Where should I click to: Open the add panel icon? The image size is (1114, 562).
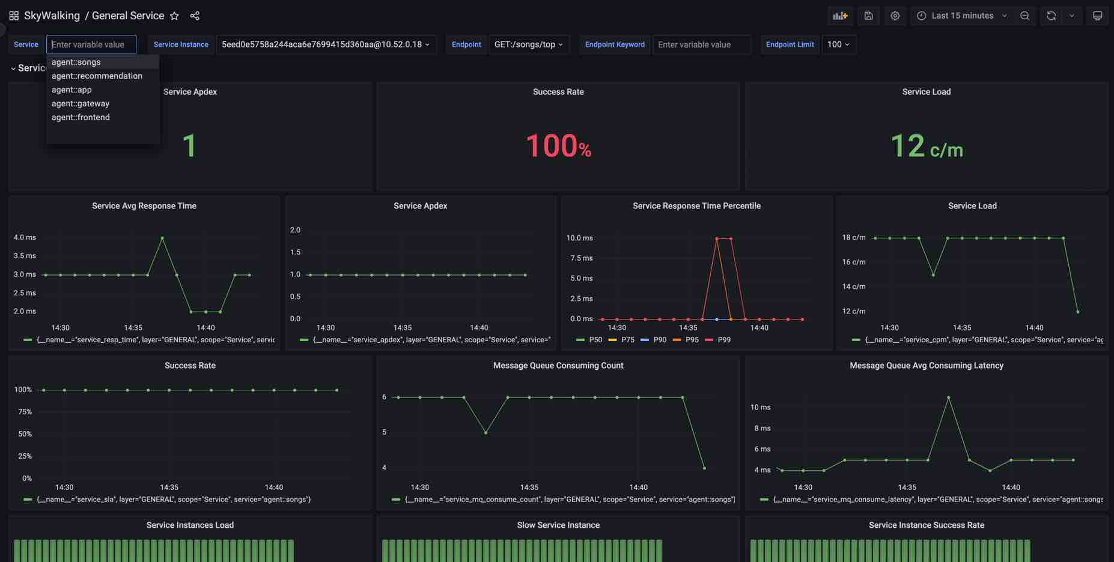point(839,16)
